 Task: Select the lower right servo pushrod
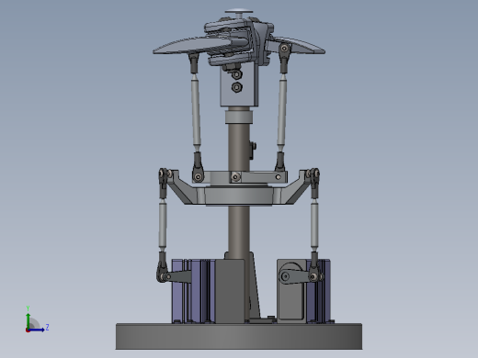pos(314,225)
